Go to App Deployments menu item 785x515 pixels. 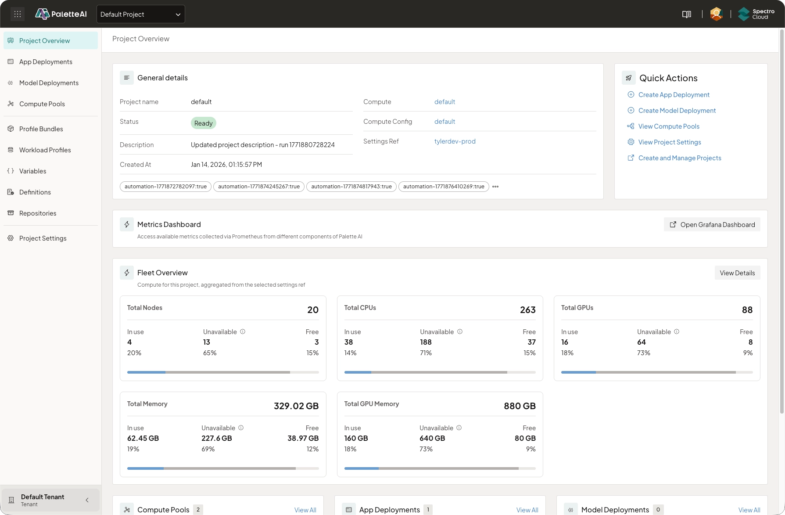click(50, 61)
